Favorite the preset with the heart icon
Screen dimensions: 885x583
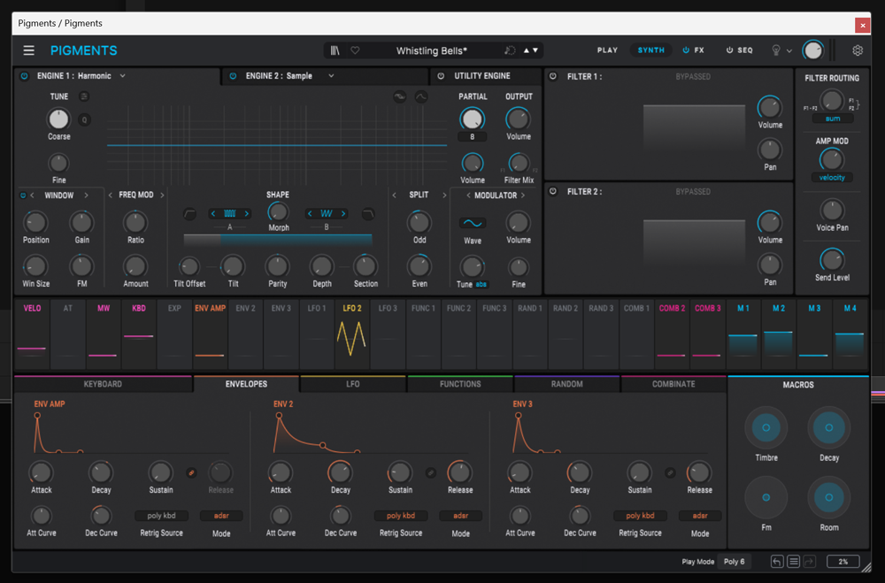(355, 50)
